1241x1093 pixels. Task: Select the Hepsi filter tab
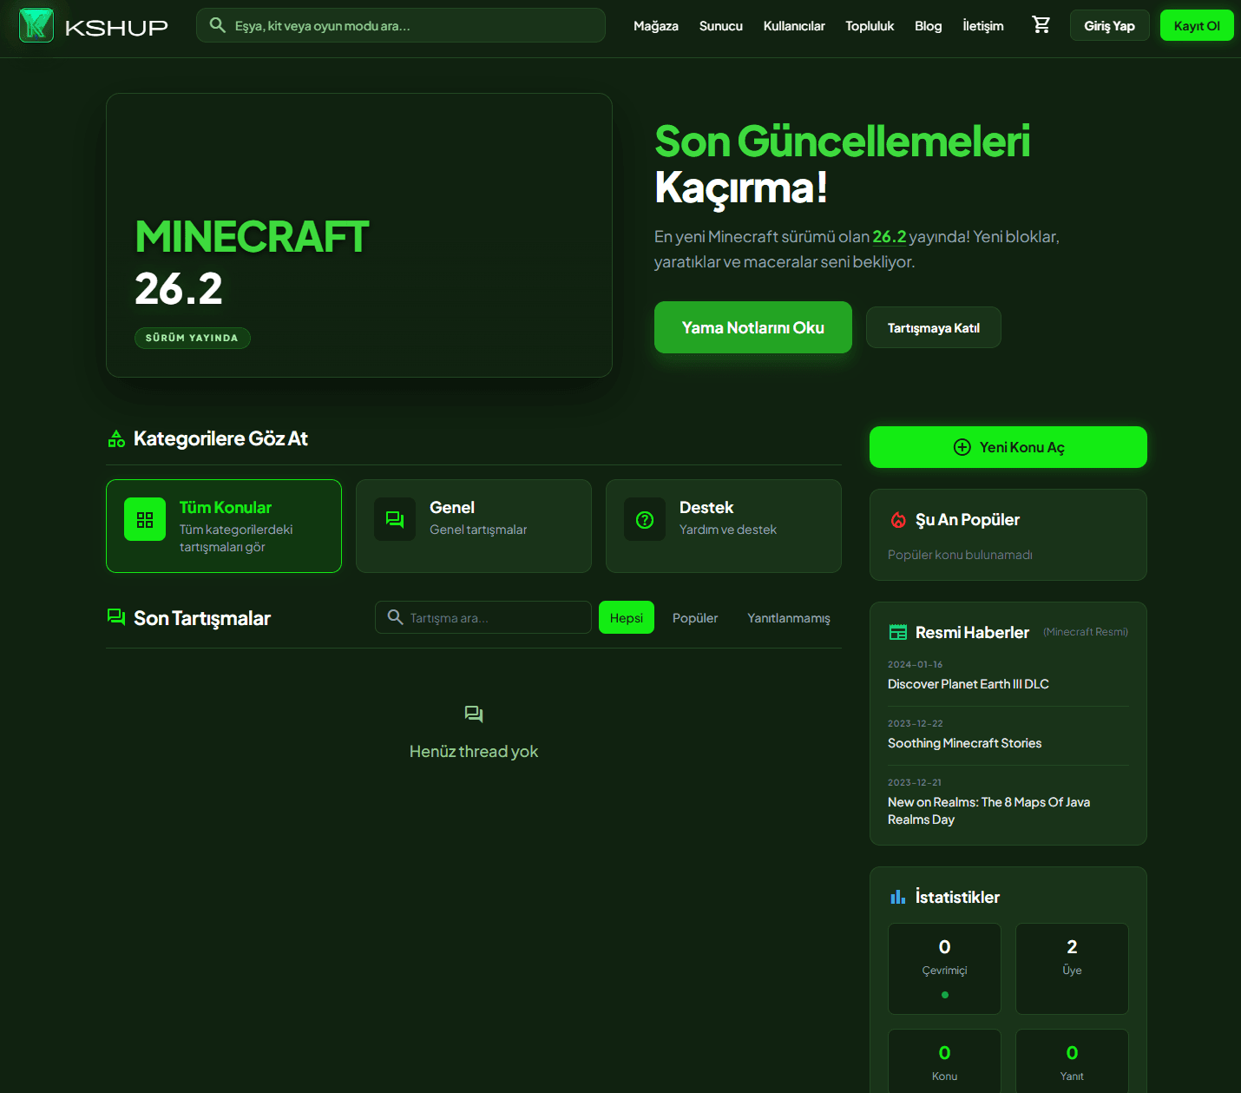pyautogui.click(x=627, y=617)
